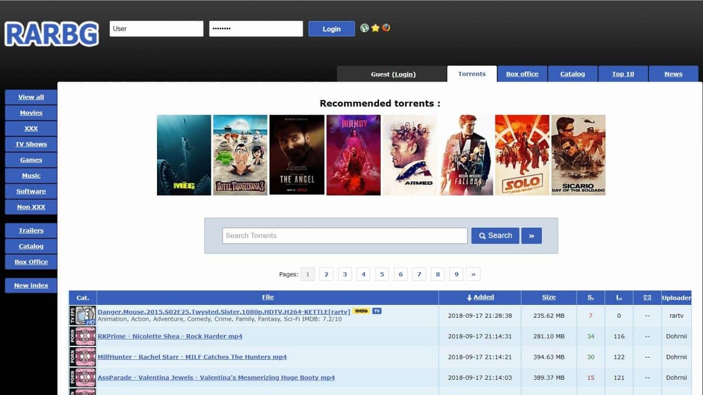The height and width of the screenshot is (395, 703).
Task: Click the IMDB badge on Danger Mouse torrent
Action: tap(361, 311)
